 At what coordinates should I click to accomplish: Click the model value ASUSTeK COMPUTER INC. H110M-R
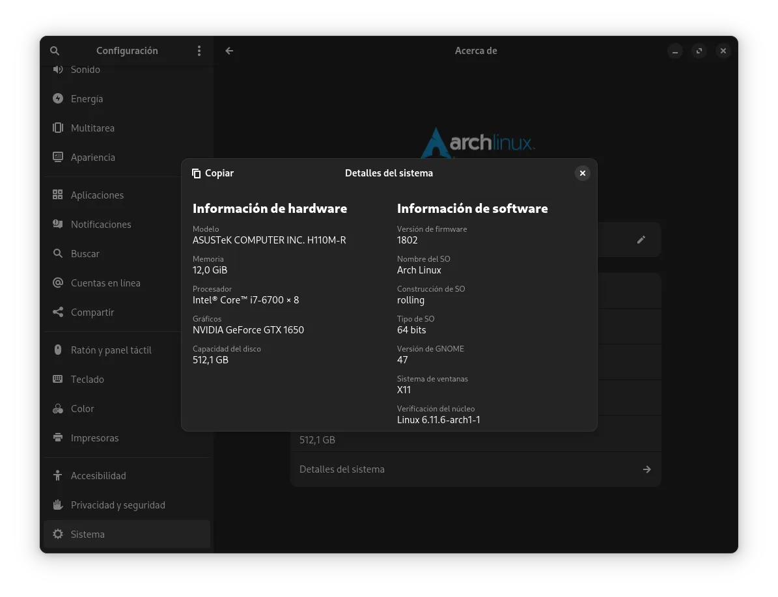coord(270,240)
